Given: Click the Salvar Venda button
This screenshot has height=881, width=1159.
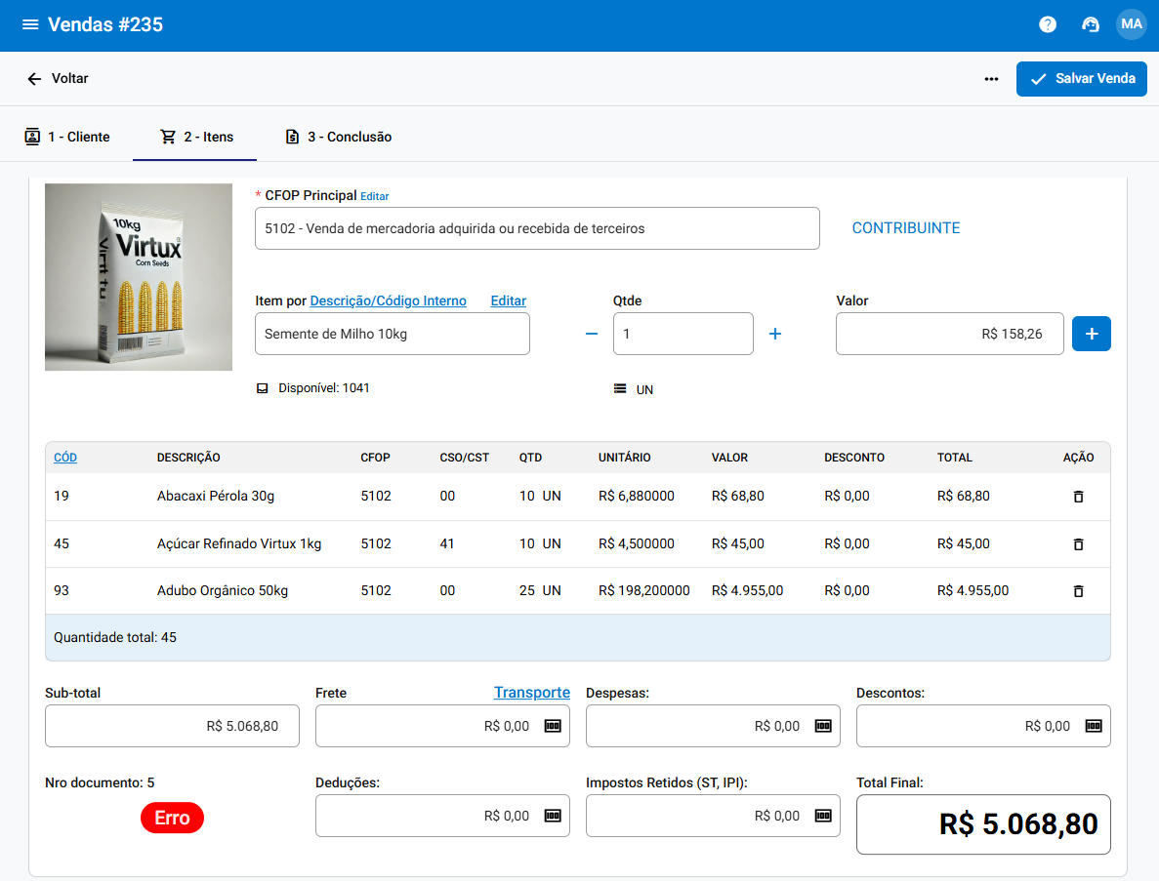Looking at the screenshot, I should (x=1081, y=79).
